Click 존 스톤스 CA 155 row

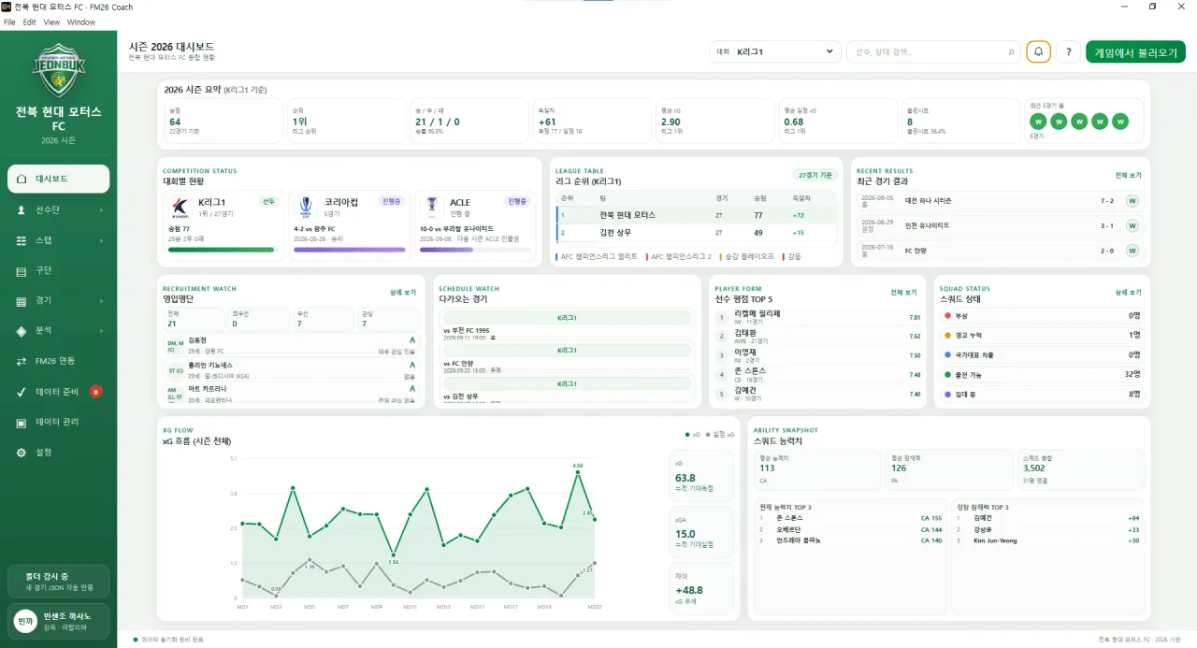point(851,517)
